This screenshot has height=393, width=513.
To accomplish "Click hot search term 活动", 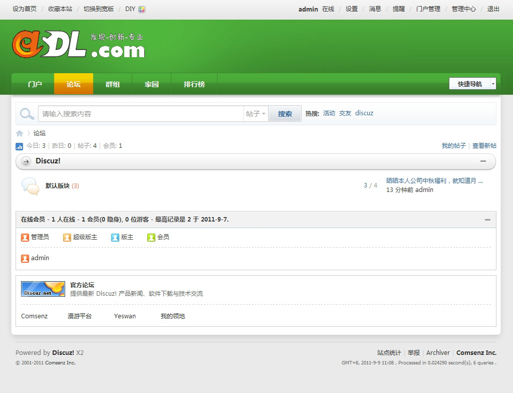I will tap(329, 113).
